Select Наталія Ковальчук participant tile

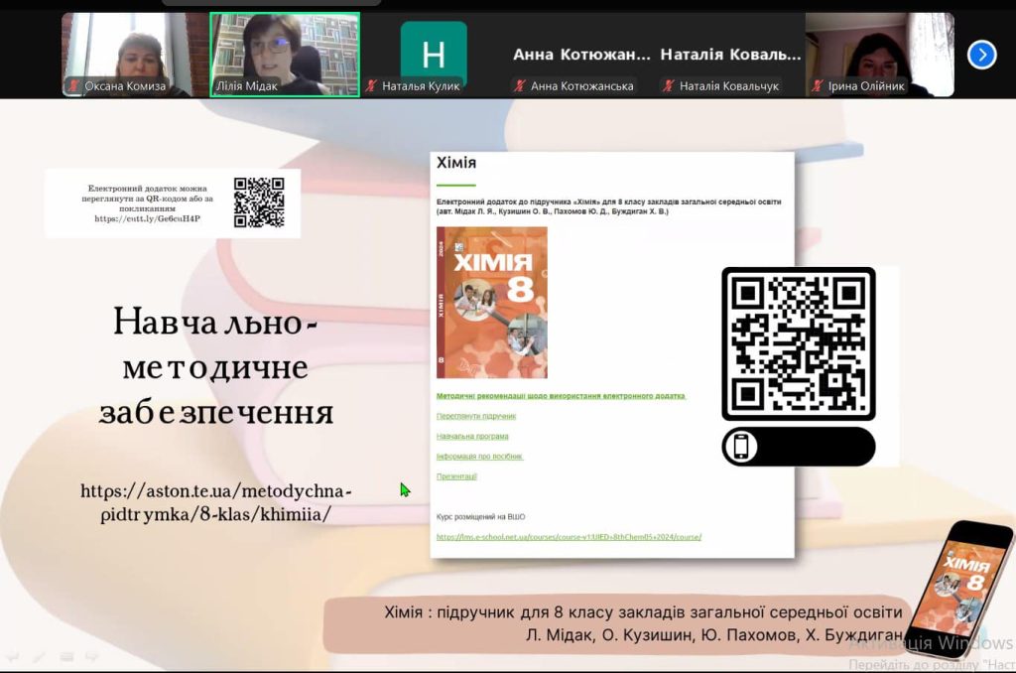[x=730, y=55]
